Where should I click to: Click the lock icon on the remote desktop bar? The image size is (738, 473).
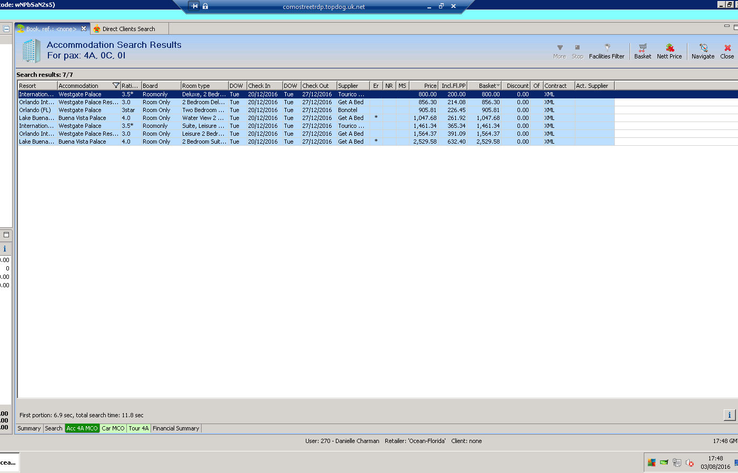click(205, 6)
